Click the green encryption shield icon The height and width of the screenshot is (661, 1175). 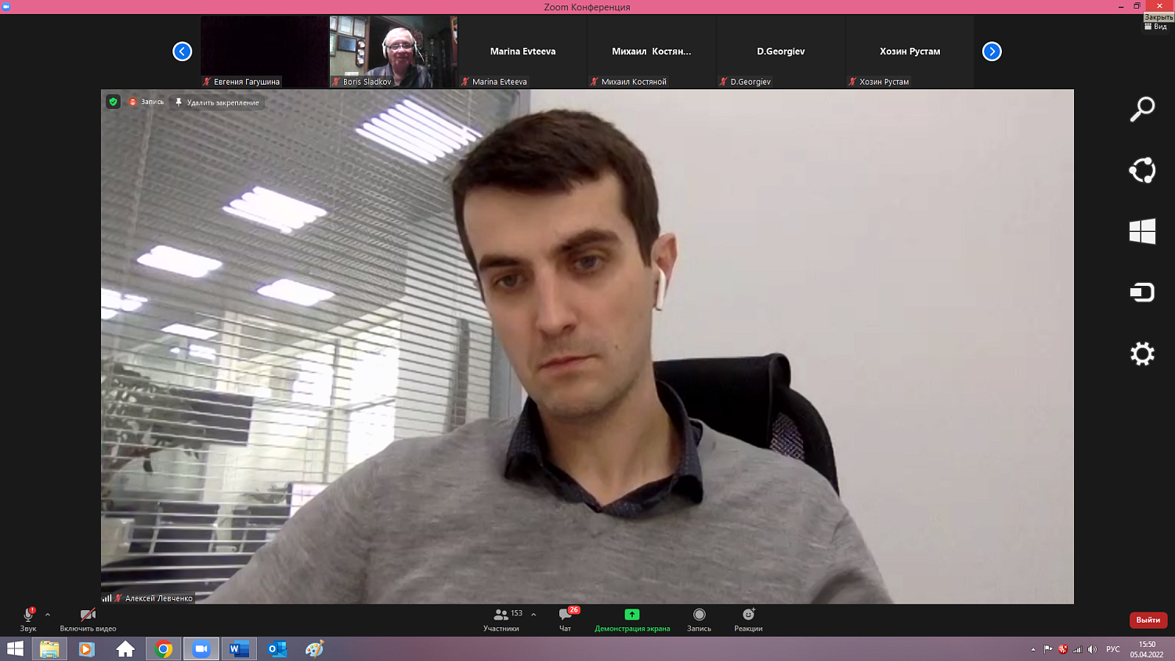point(114,102)
